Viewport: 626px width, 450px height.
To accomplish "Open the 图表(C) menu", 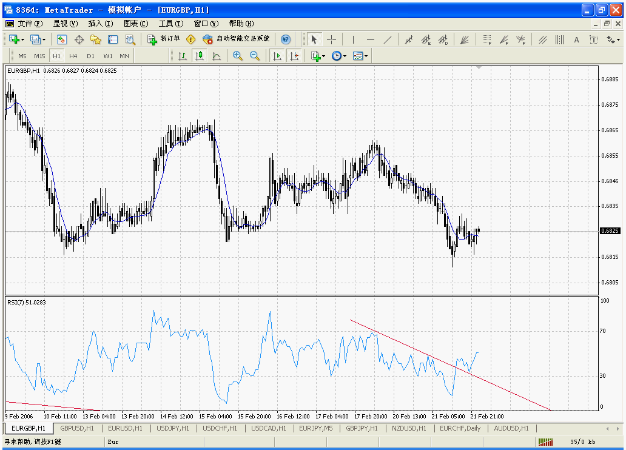I will pyautogui.click(x=136, y=24).
